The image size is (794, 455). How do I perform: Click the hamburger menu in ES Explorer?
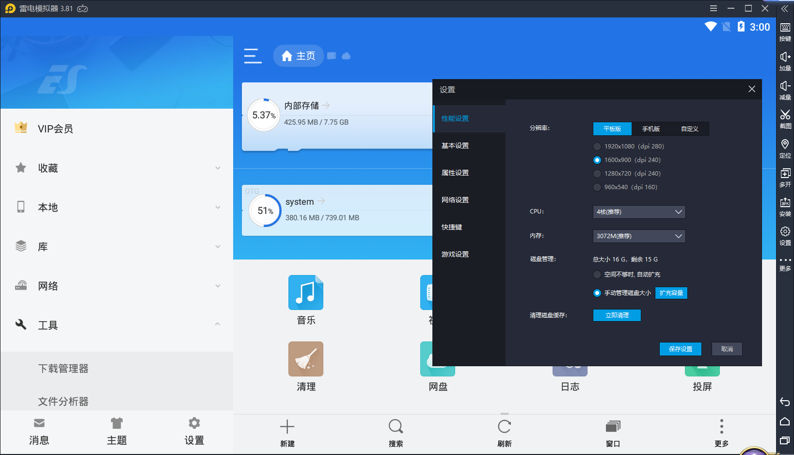point(253,56)
